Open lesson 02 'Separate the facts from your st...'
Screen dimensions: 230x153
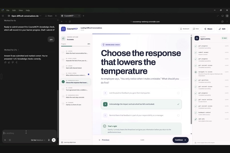coord(76,60)
